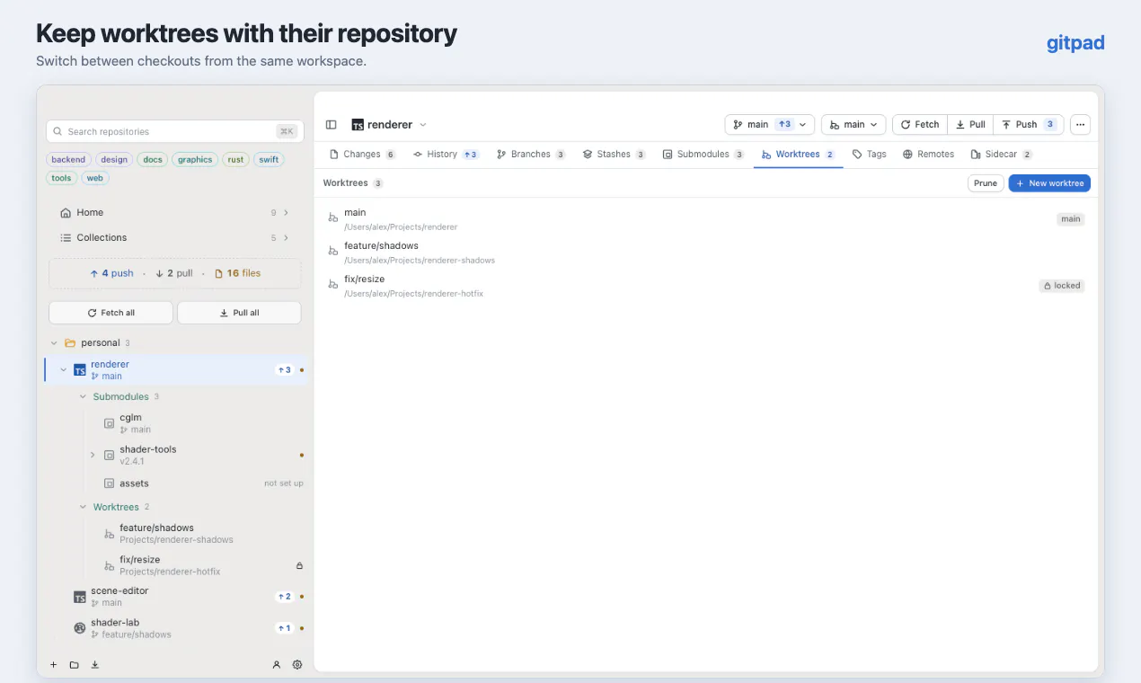This screenshot has width=1141, height=683.
Task: Expand Collections chevron
Action: click(286, 238)
